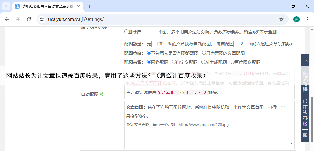Image resolution: width=314 pixels, height=151 pixels.
Task: Bookmark this page with the star icon
Action: (281, 19)
